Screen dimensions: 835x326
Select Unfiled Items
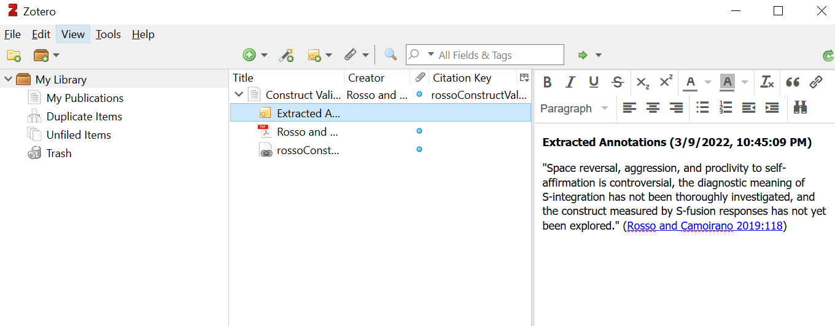pos(79,134)
